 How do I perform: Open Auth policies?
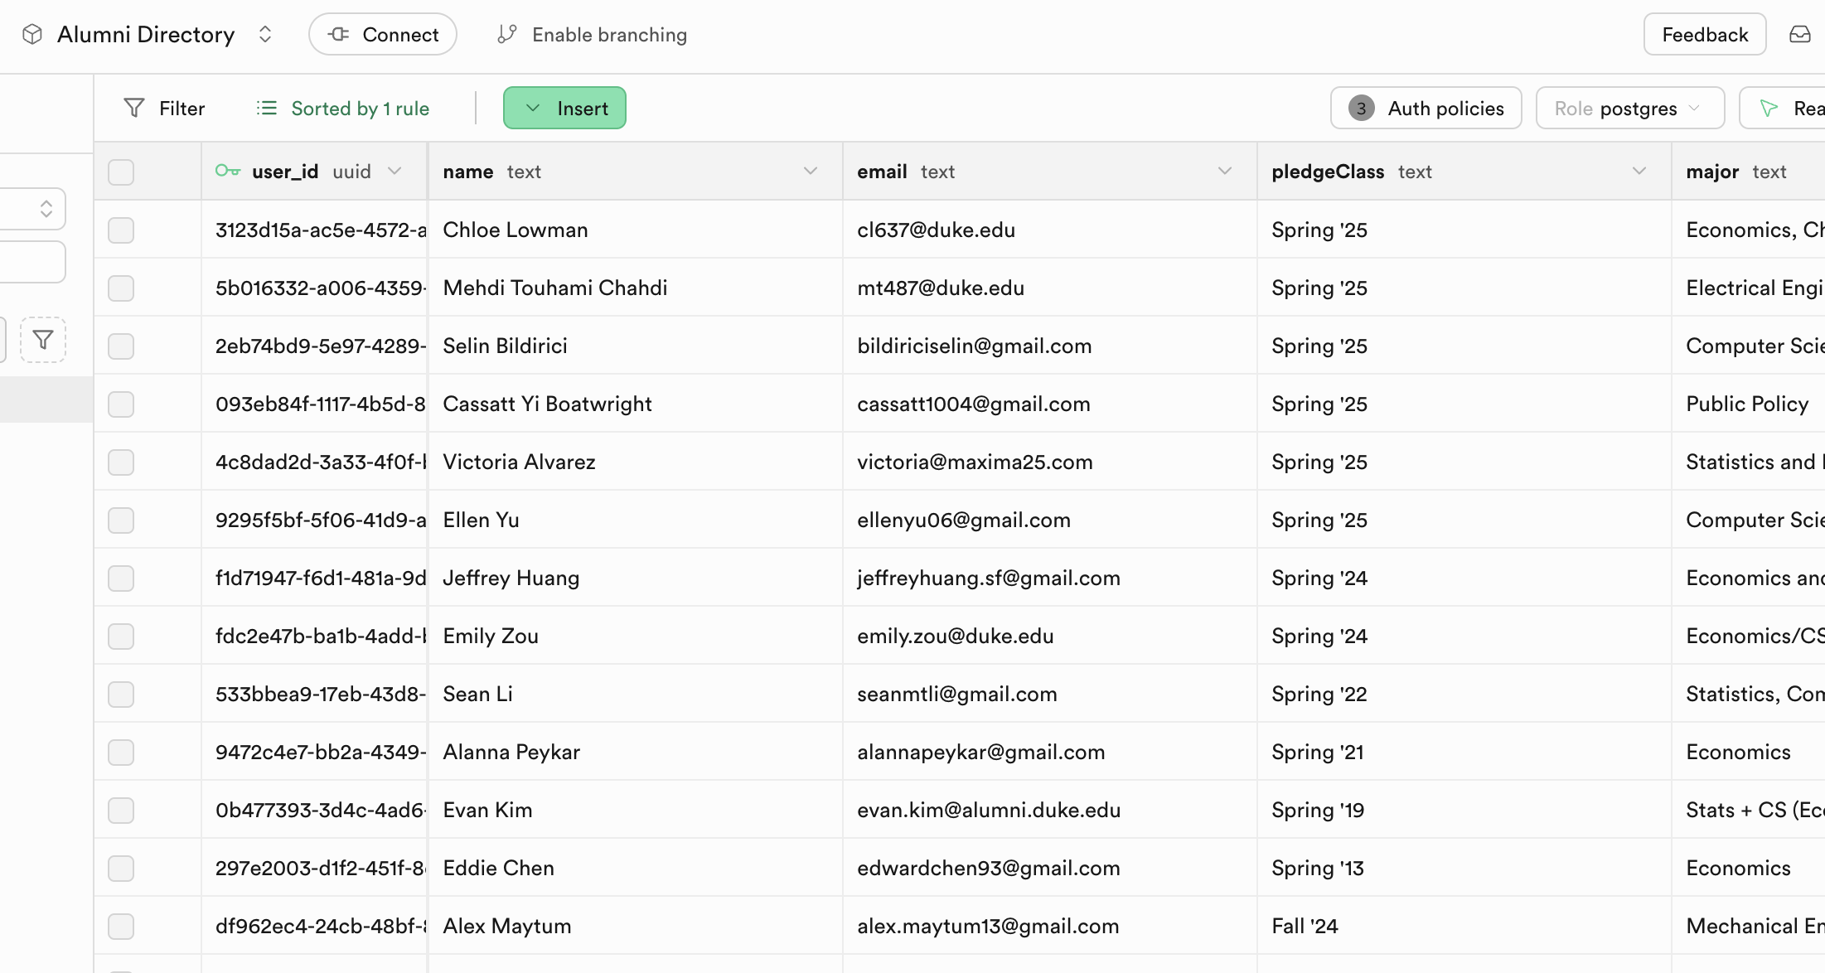coord(1426,108)
